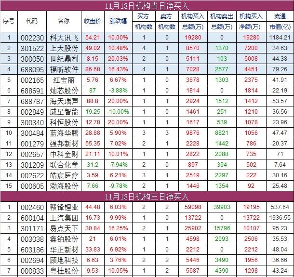Select net buy amount 786
294x277 pixels.
point(251,144)
